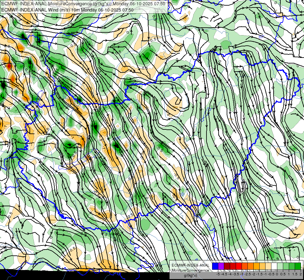
Task: Click the purple legend color swatch
Action: [x=221, y=266]
